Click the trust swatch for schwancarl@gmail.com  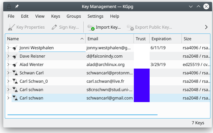coord(142,98)
